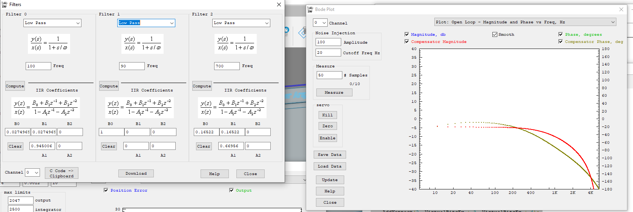Toggle the Magnitude, db checkbox

pos(407,34)
